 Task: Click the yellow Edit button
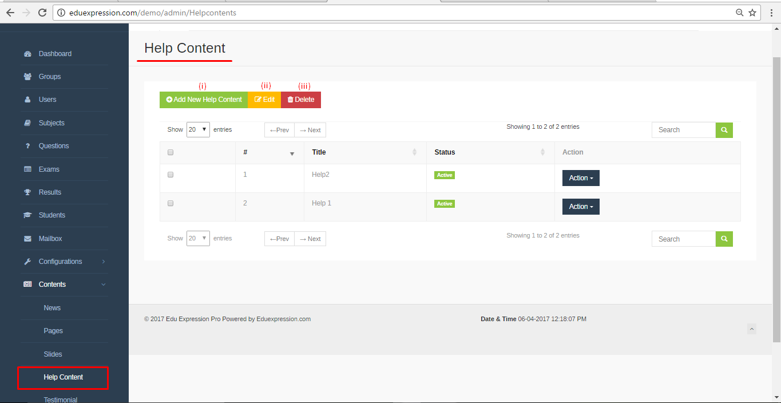pyautogui.click(x=264, y=100)
